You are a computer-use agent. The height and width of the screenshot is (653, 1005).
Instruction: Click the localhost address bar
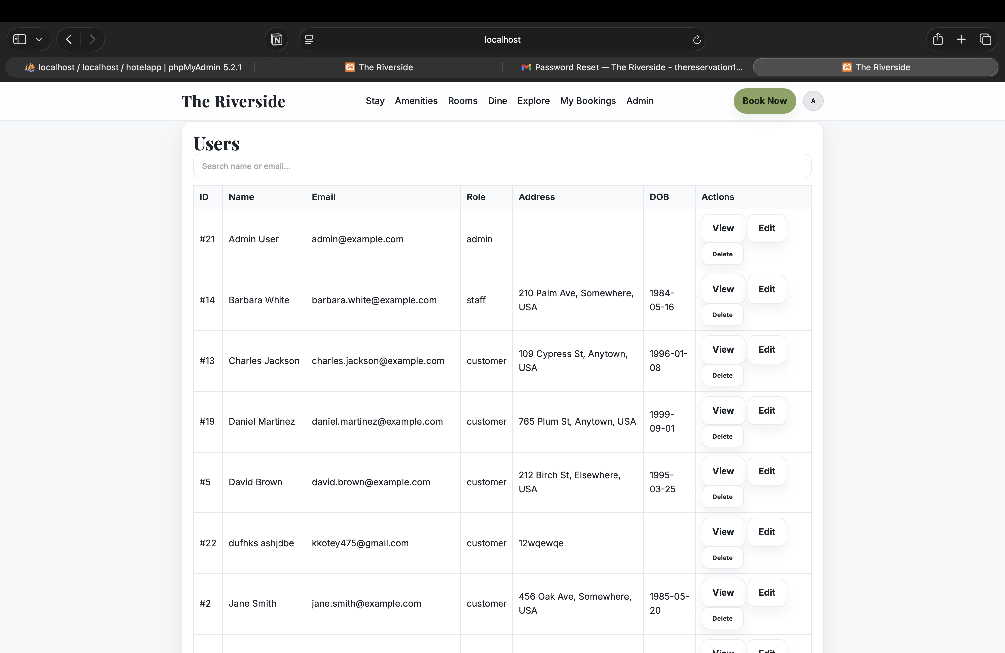point(502,39)
